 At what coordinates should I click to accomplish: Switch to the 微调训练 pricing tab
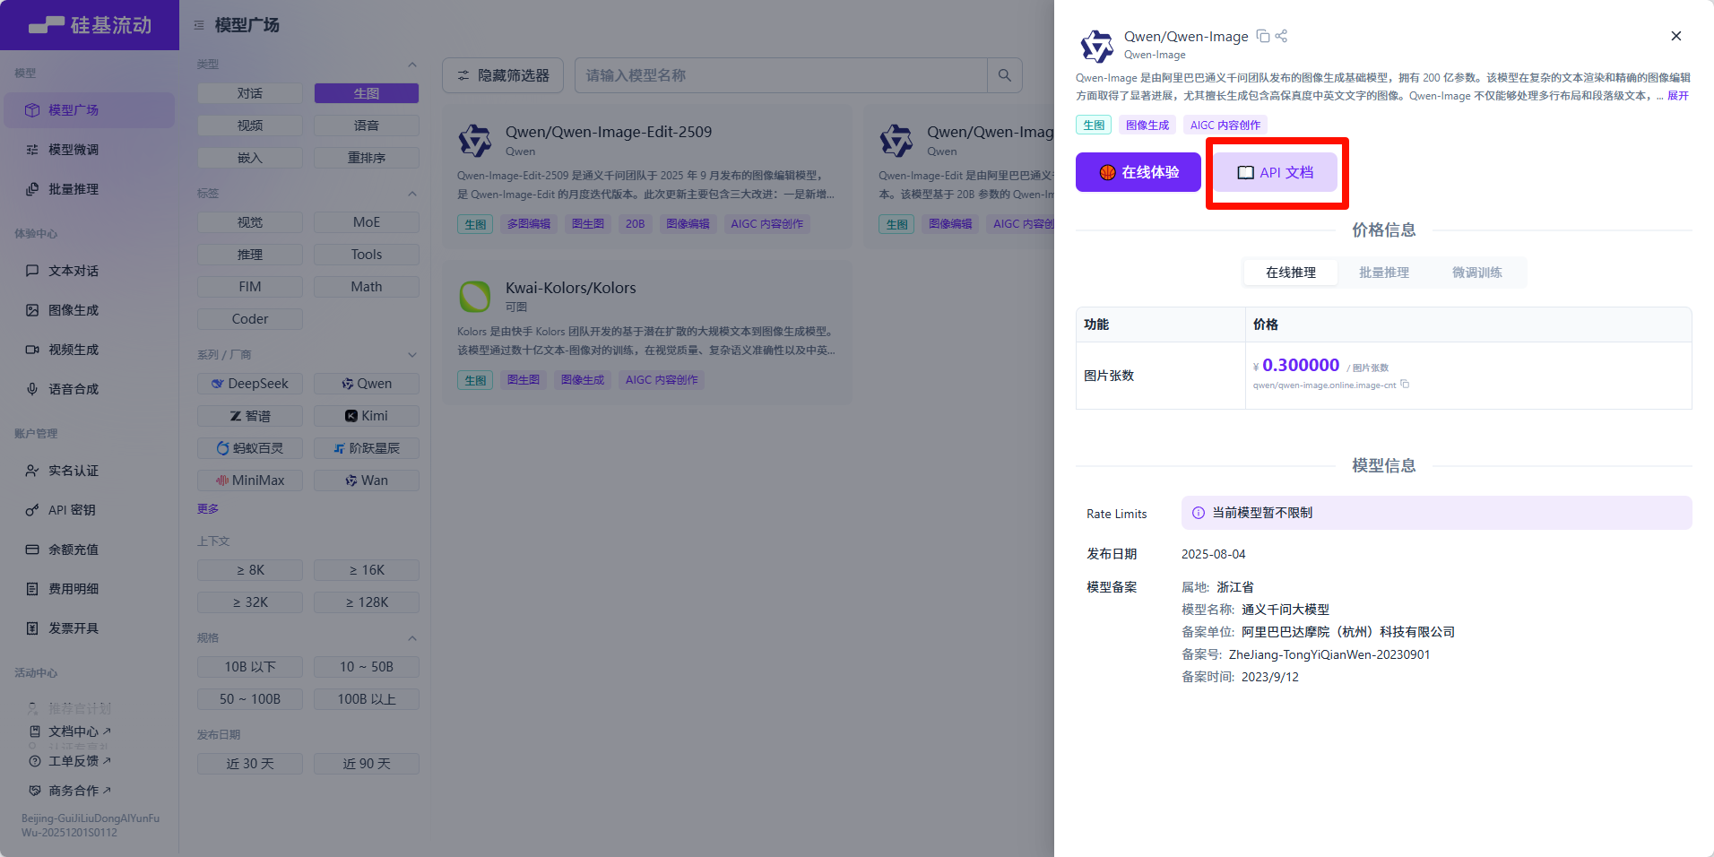tap(1477, 273)
